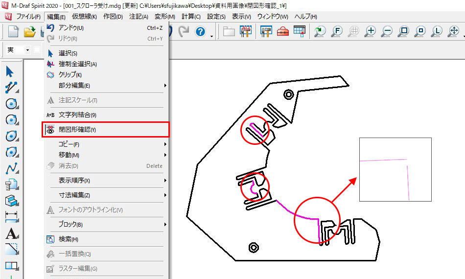Open the ファイル(F) menu
Viewport: 465px width, 279px height.
(28, 17)
